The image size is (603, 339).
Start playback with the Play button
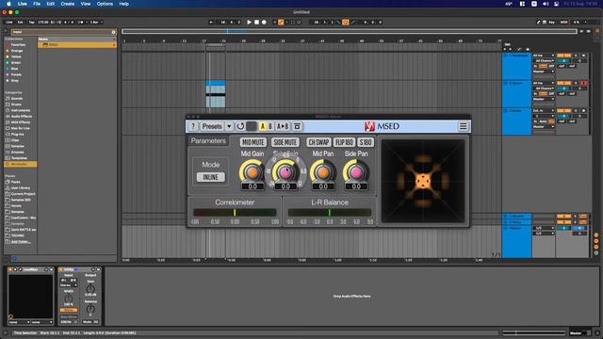tap(249, 23)
